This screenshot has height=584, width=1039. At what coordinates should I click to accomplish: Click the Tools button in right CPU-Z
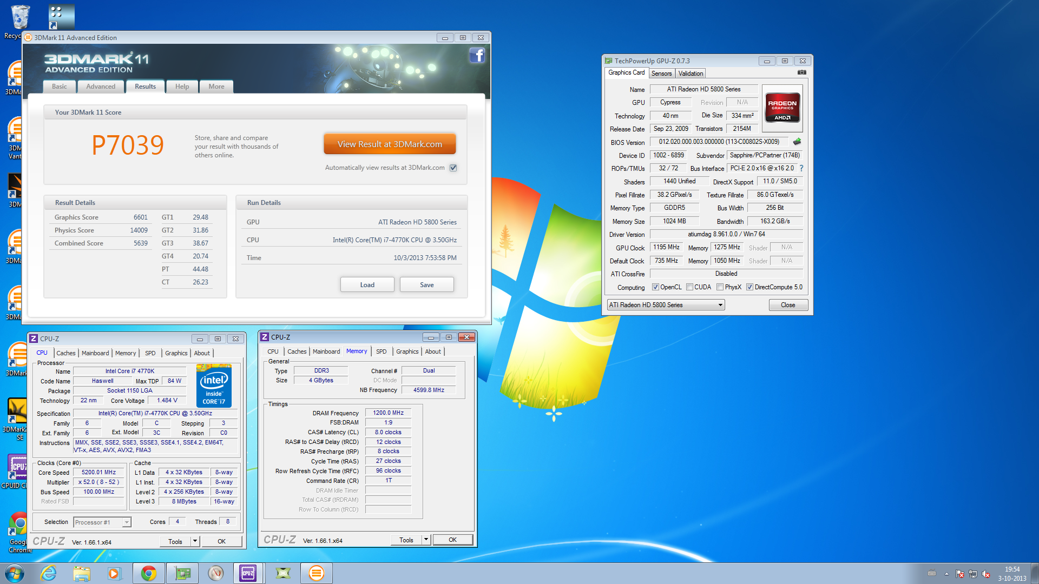pos(406,540)
